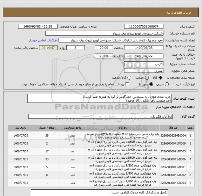202x196 pixels.
Task: Open the اطلاعات تماس خریدار link
Action: pyautogui.click(x=43, y=40)
